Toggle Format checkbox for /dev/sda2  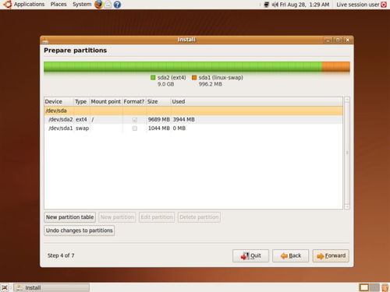134,120
